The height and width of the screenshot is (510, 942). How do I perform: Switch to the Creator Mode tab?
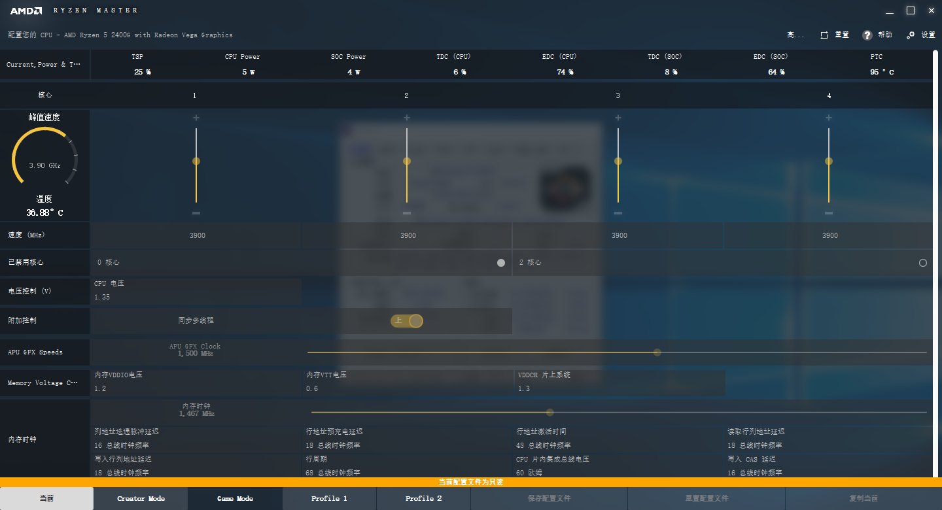point(141,498)
